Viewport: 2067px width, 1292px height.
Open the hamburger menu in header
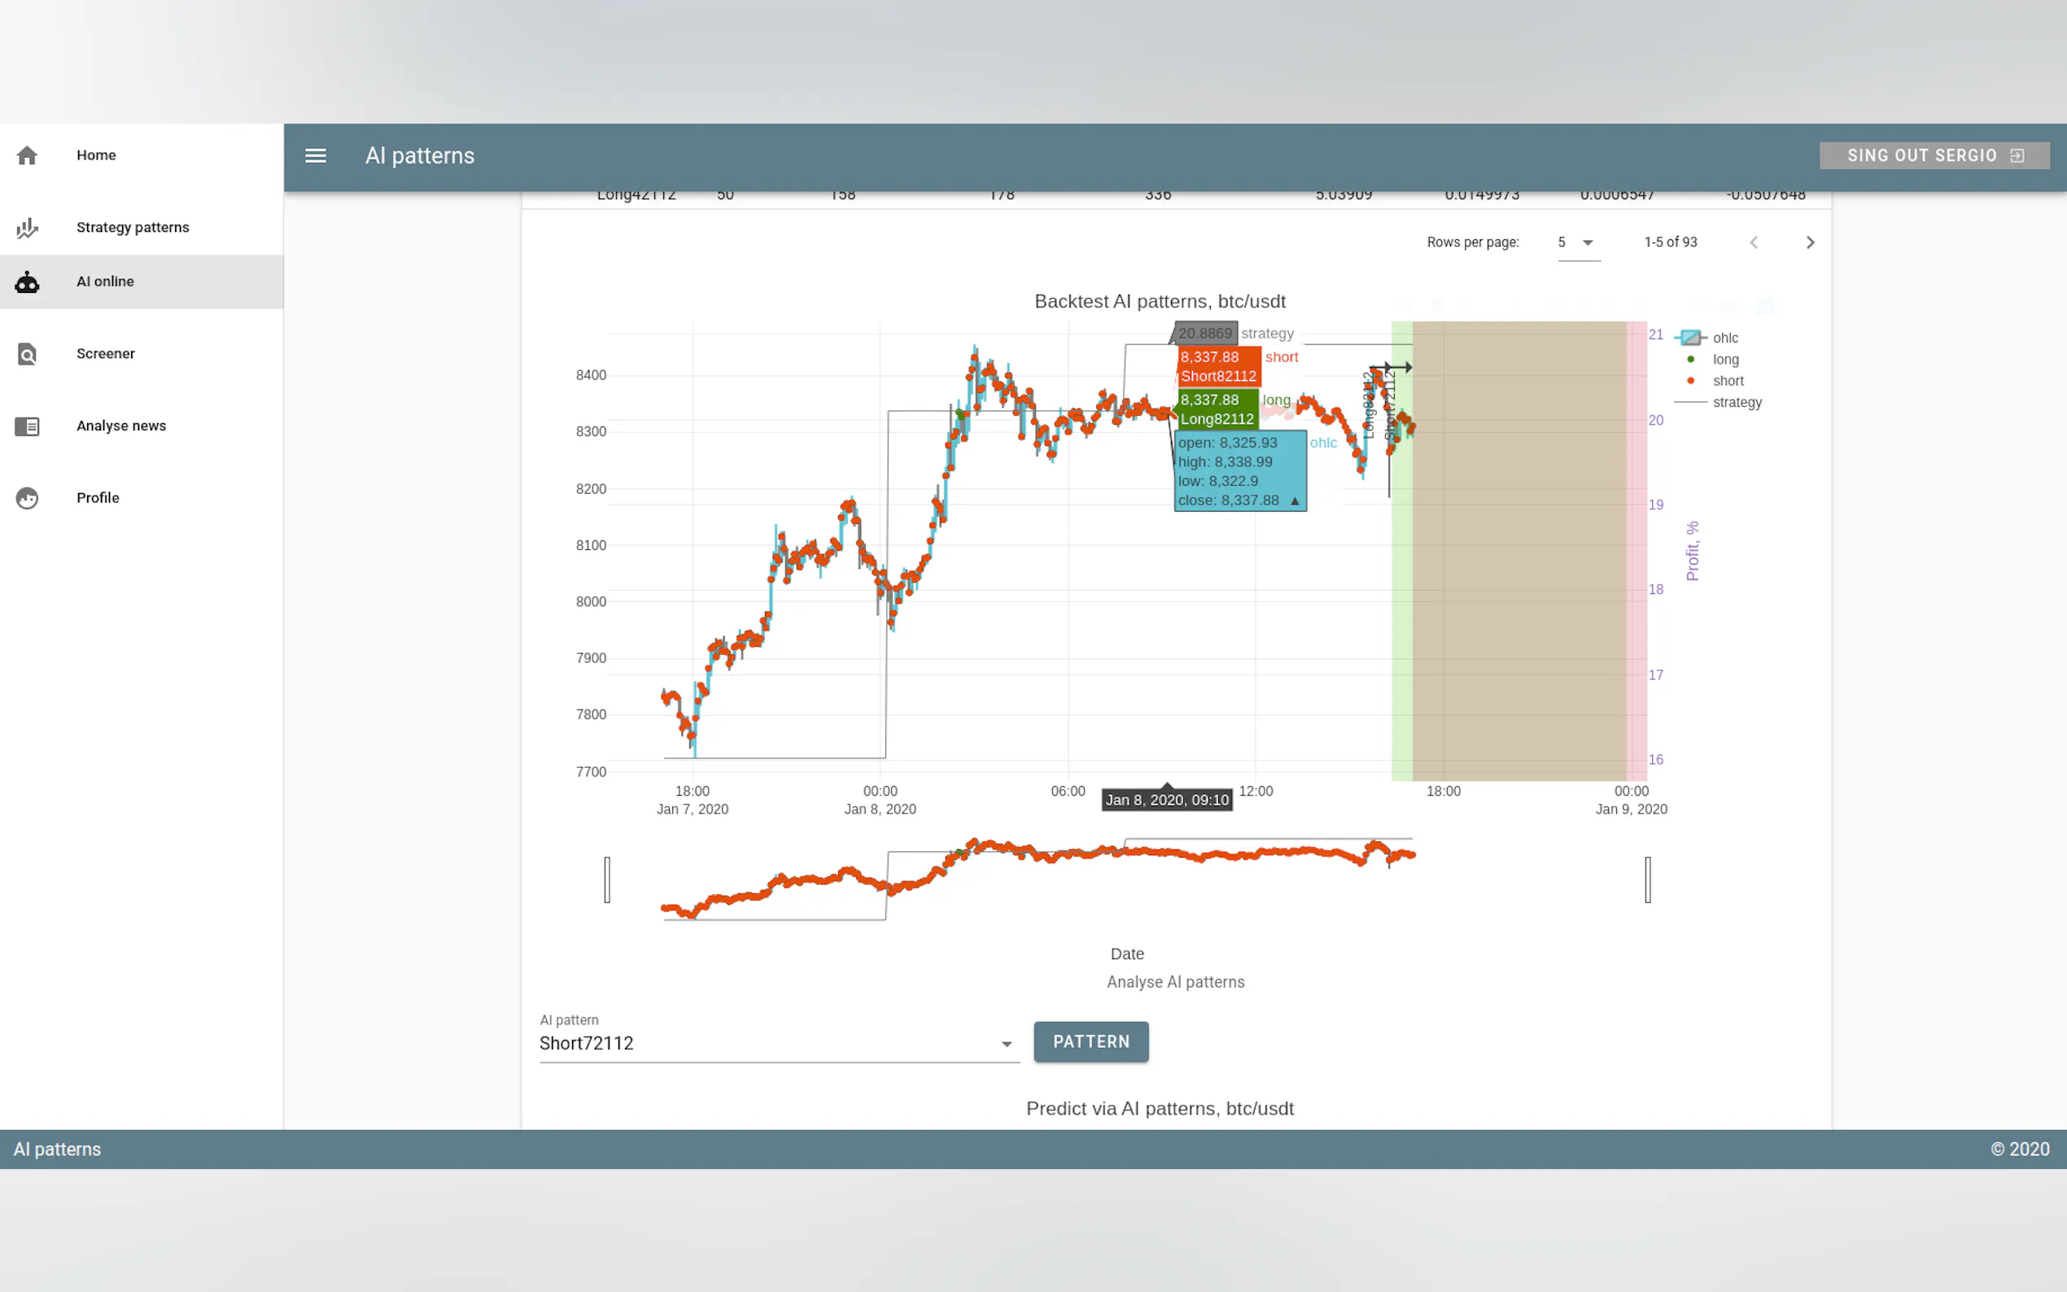(315, 155)
